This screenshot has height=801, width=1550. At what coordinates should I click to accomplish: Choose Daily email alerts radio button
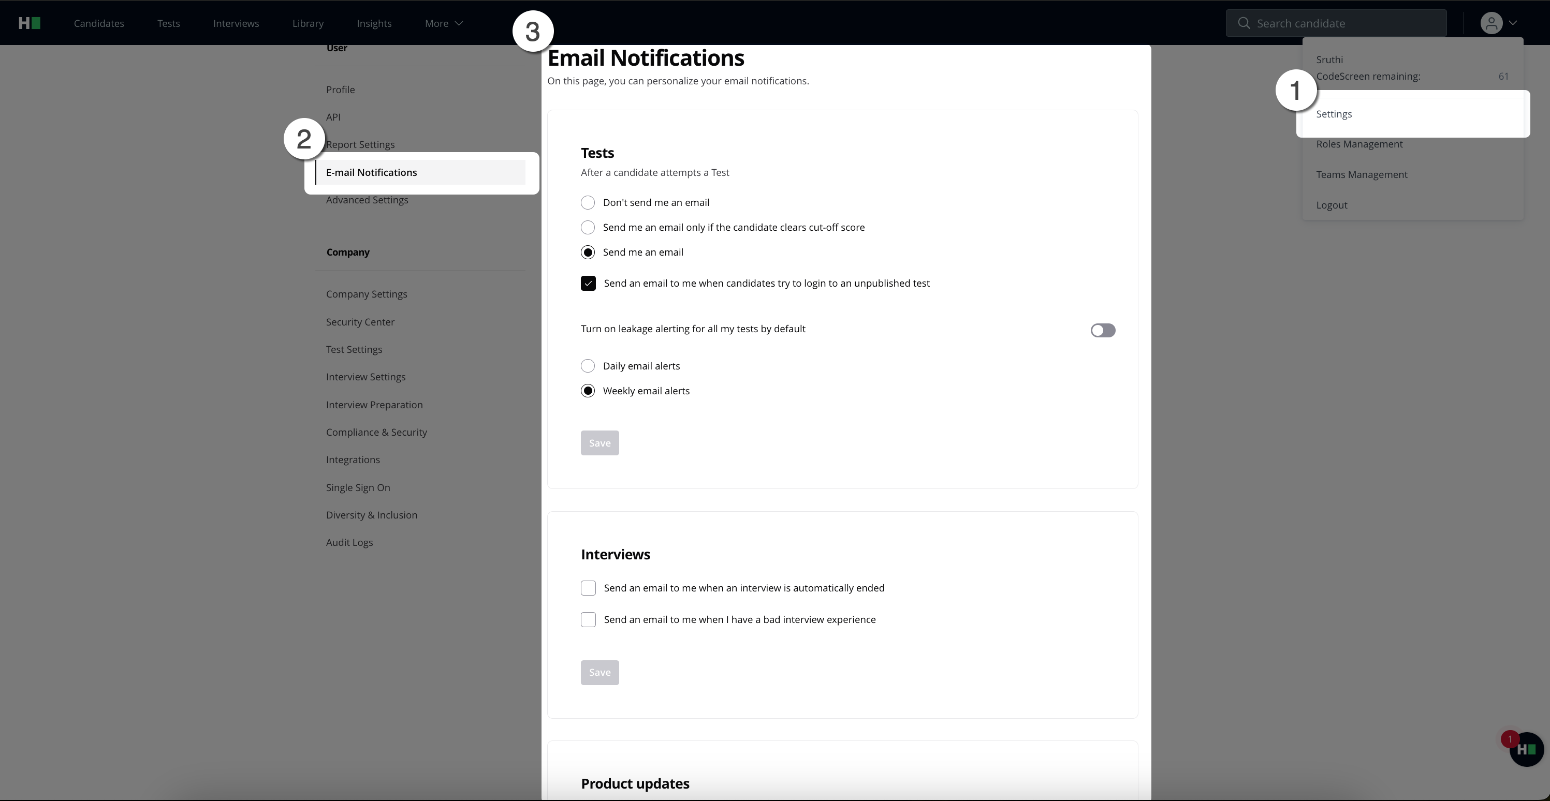(x=588, y=366)
